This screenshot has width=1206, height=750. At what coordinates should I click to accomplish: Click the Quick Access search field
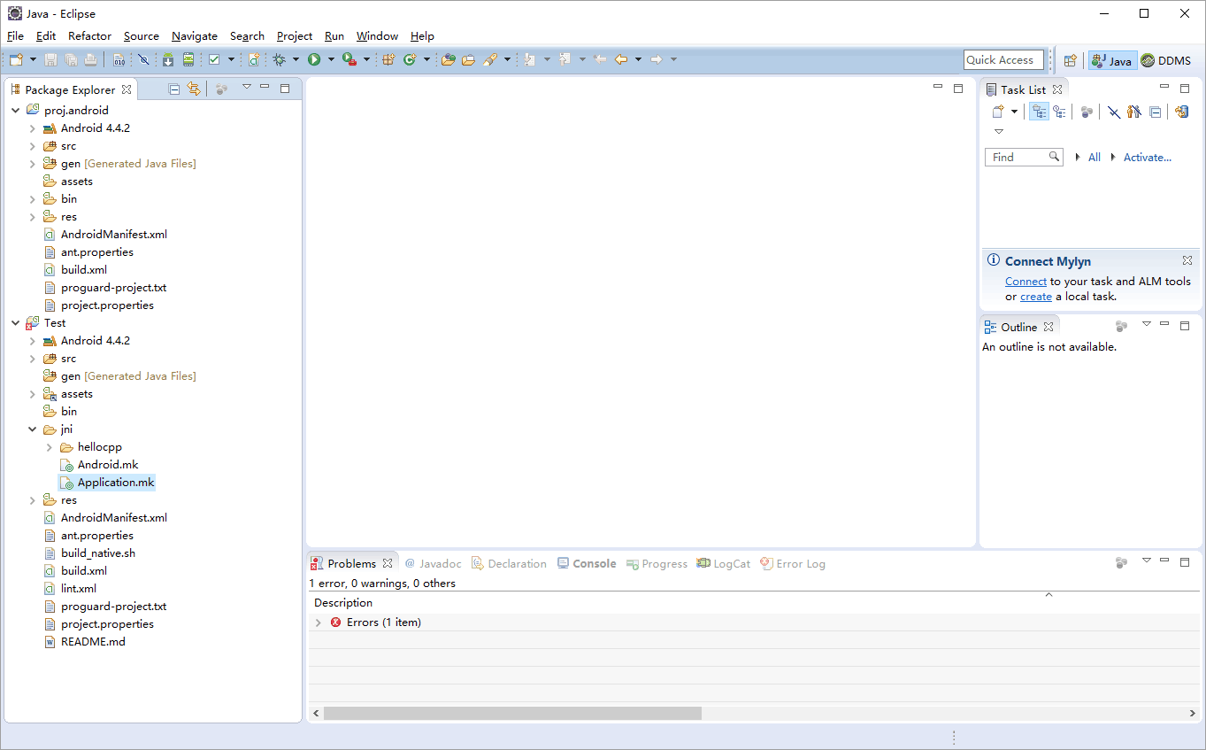pos(1002,59)
